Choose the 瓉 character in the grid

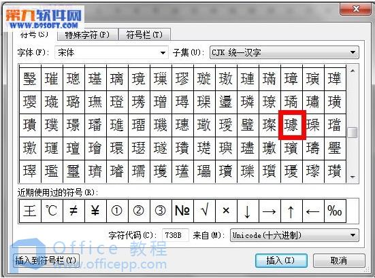(x=335, y=171)
